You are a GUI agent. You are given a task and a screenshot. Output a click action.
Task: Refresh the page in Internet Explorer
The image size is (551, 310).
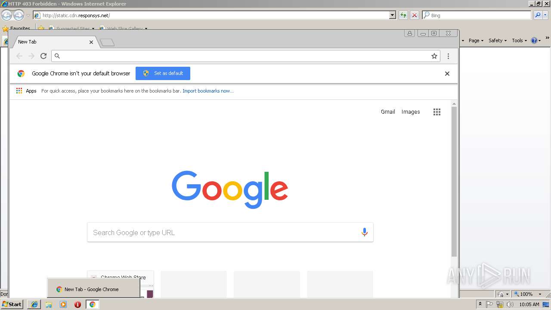[x=403, y=15]
